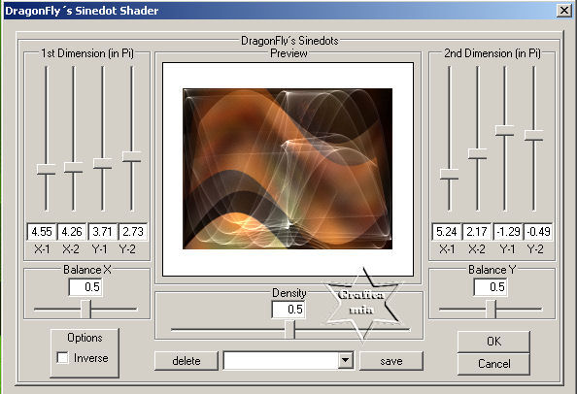Click the 1st Dimension X-1 slider handle

(47, 170)
